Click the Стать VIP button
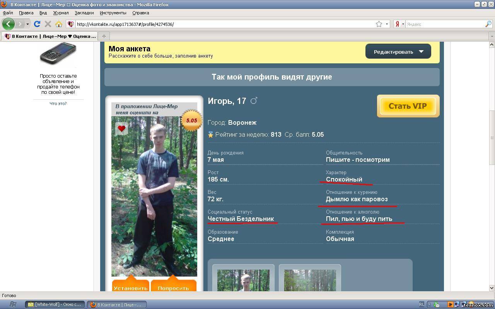Viewport: 495px width, 309px height. point(408,106)
